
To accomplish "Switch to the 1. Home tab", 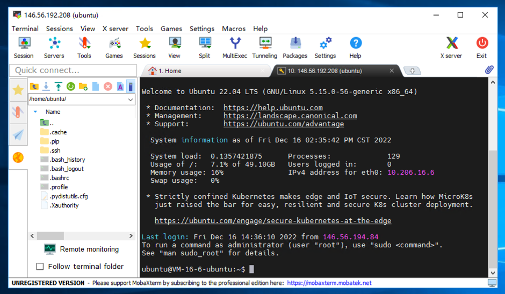I will [206, 71].
